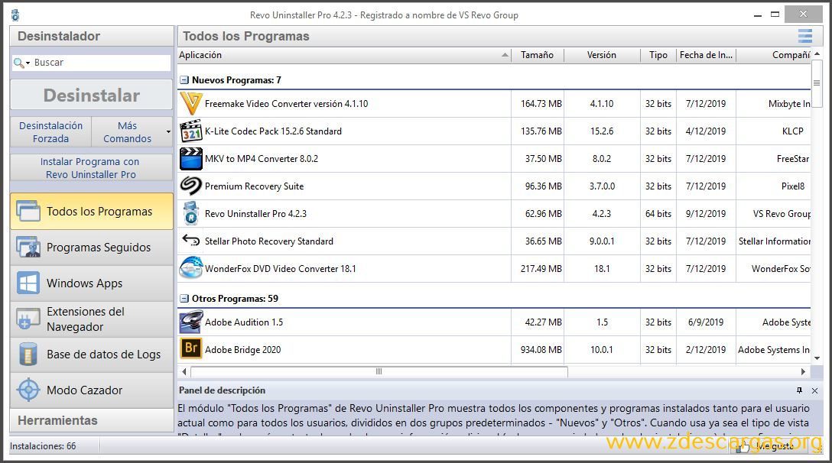
Task: Sort by the Versión column header
Action: (x=602, y=54)
